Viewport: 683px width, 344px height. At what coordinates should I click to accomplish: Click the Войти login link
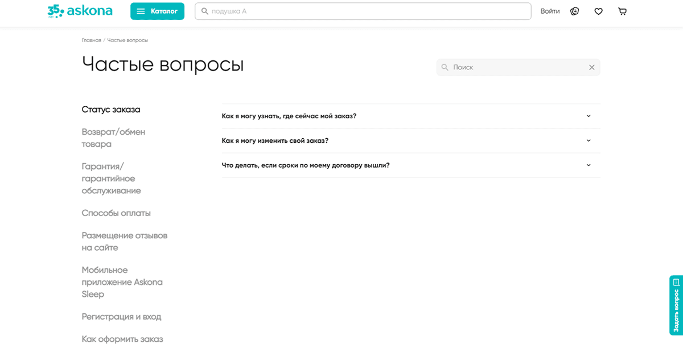550,11
